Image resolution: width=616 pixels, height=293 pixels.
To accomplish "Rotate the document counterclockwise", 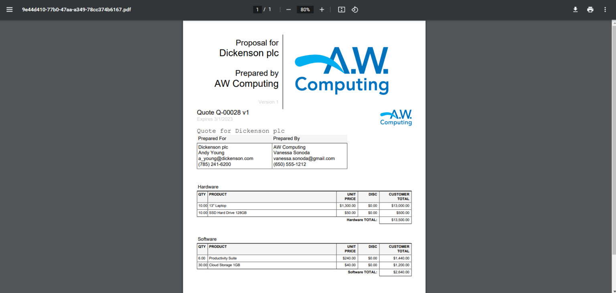I will tap(355, 10).
